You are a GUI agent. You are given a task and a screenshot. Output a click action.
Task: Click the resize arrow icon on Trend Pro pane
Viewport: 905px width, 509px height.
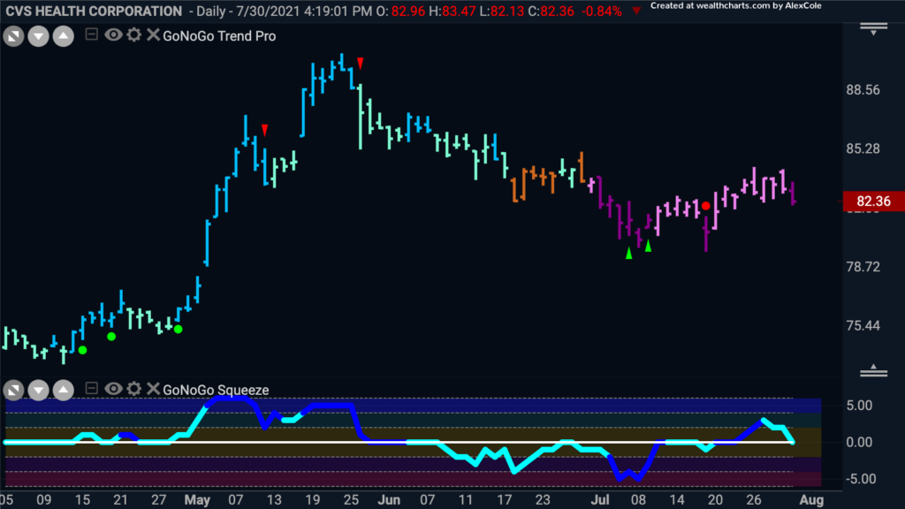click(13, 37)
